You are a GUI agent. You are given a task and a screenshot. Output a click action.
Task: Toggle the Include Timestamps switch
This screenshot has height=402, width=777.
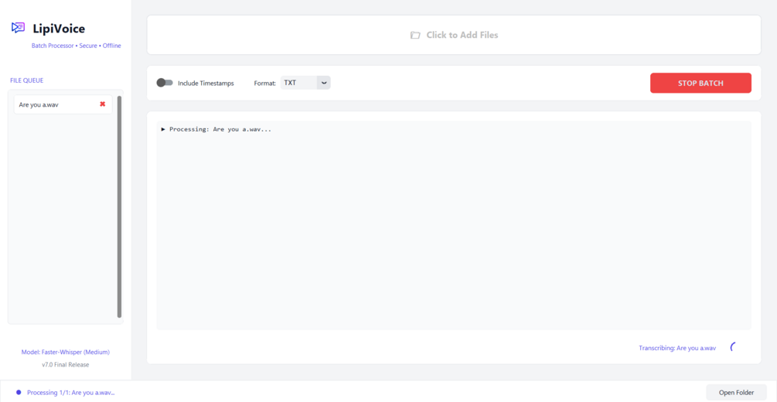point(165,83)
